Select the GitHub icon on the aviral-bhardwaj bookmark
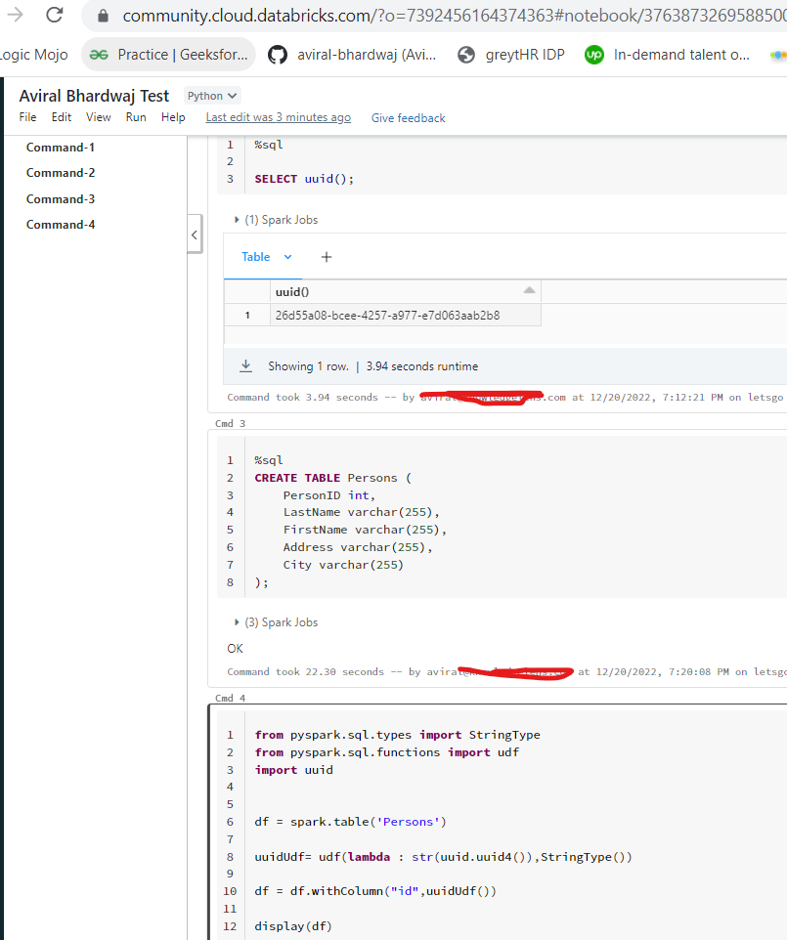This screenshot has height=940, width=787. click(x=278, y=54)
